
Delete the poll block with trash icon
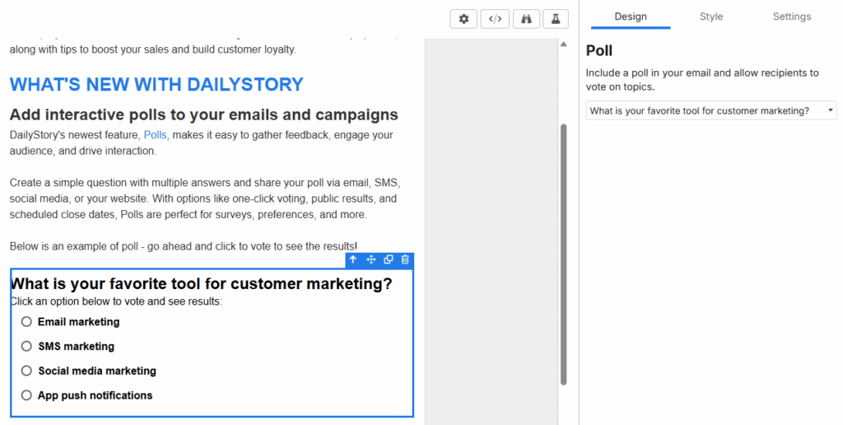[405, 259]
